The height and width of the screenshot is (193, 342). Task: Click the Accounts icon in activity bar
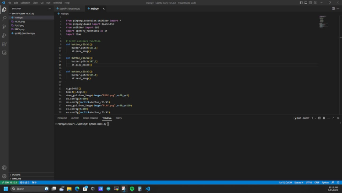tap(4, 168)
